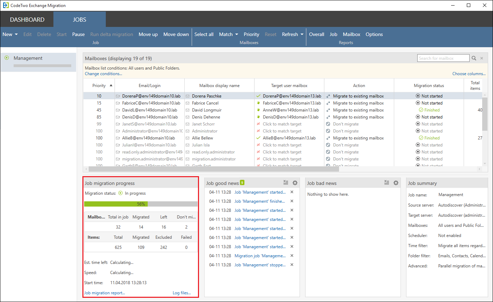Click matched checkmark icon for DorenaP target
The width and height of the screenshot is (493, 302).
coord(258,96)
